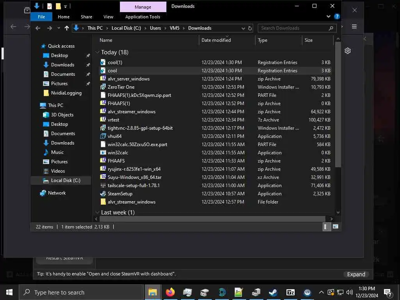Switch to large thumbnails view icon

coord(336,227)
